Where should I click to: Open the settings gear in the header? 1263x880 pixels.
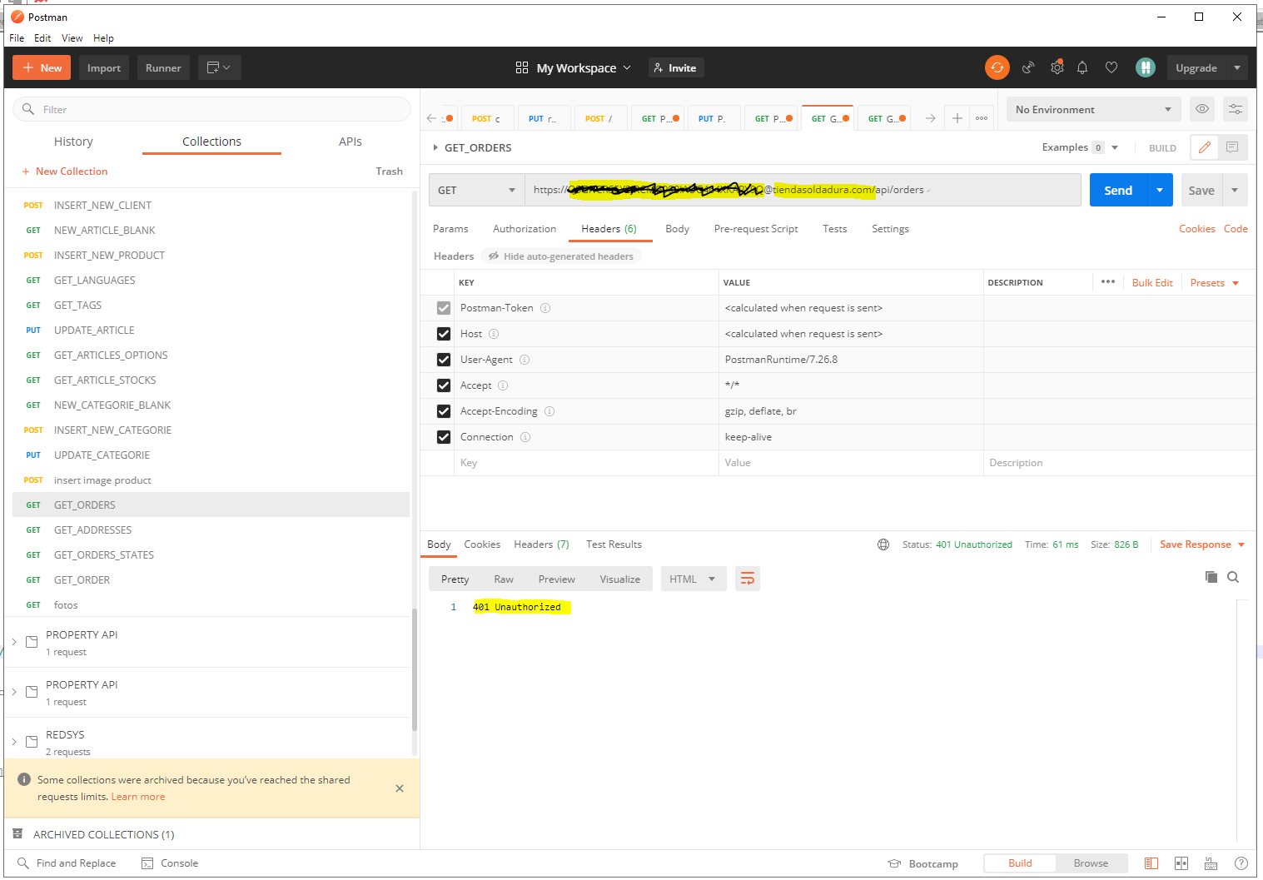pyautogui.click(x=1057, y=67)
